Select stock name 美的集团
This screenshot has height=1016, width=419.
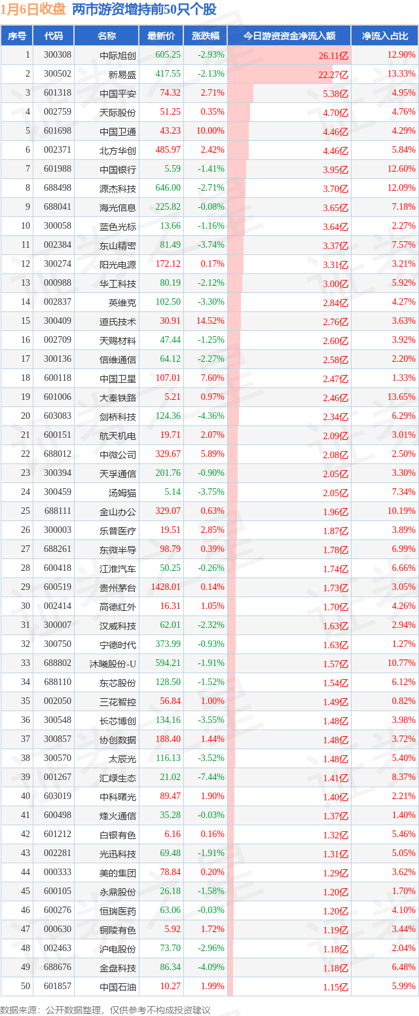(118, 872)
